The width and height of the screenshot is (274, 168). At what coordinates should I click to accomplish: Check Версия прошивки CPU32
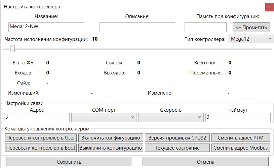coord(177,137)
